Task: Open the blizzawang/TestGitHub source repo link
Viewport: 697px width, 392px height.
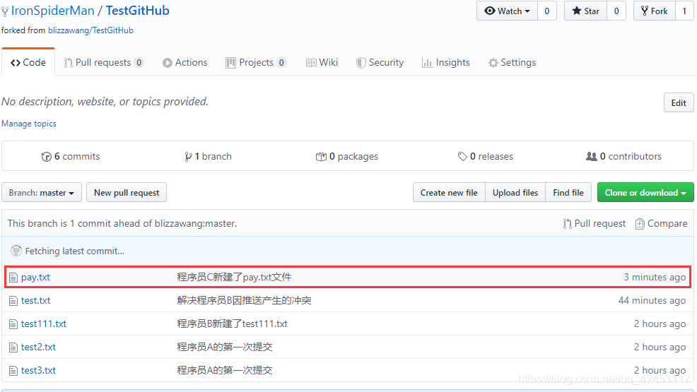Action: (90, 30)
